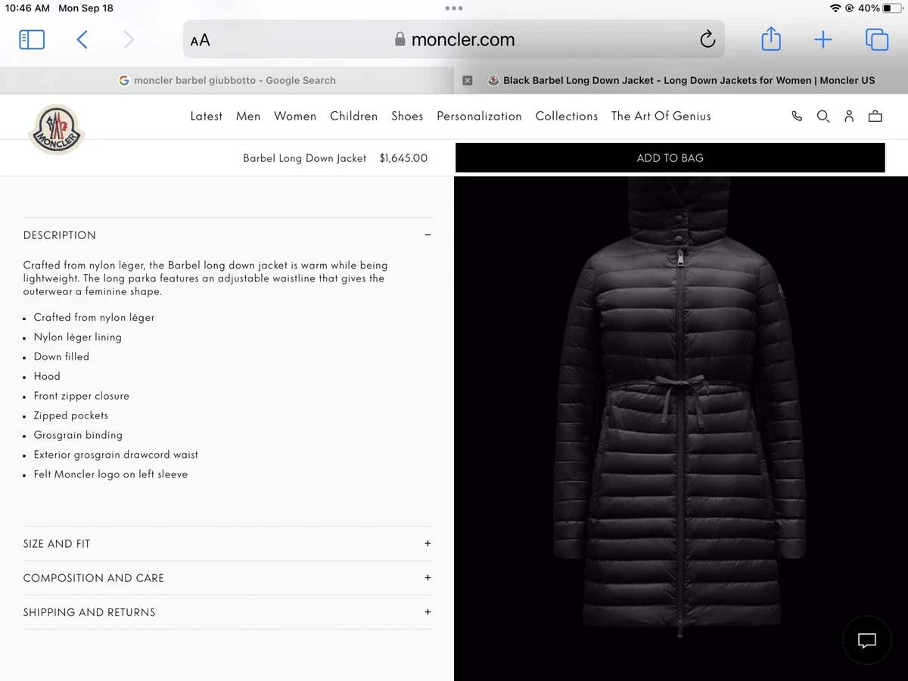Go back with the left arrow
The height and width of the screenshot is (681, 908).
tap(82, 40)
